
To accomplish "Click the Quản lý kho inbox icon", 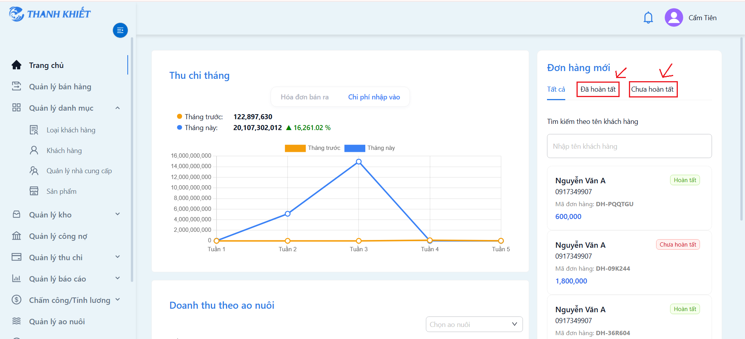I will click(16, 214).
